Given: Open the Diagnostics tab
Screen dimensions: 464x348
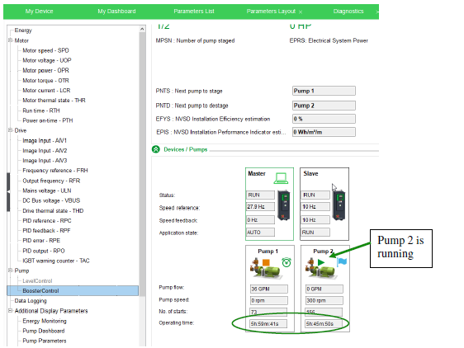Looking at the screenshot, I should click(348, 12).
